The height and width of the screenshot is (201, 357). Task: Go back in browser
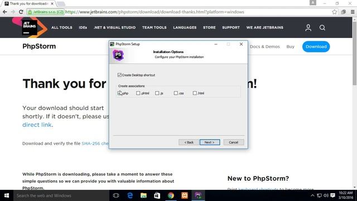pos(5,12)
